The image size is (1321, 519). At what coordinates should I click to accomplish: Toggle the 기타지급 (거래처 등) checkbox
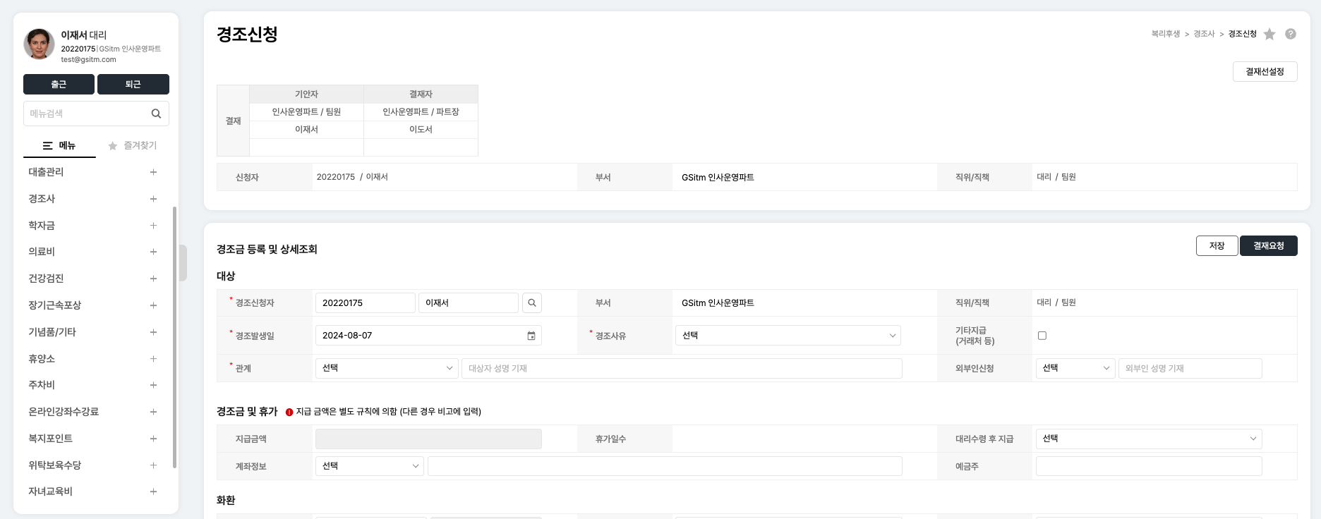1042,336
